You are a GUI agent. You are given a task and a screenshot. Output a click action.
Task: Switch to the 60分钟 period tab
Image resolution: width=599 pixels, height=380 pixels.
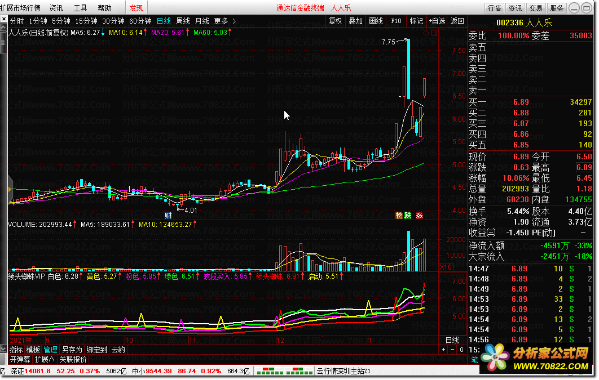[x=140, y=21]
